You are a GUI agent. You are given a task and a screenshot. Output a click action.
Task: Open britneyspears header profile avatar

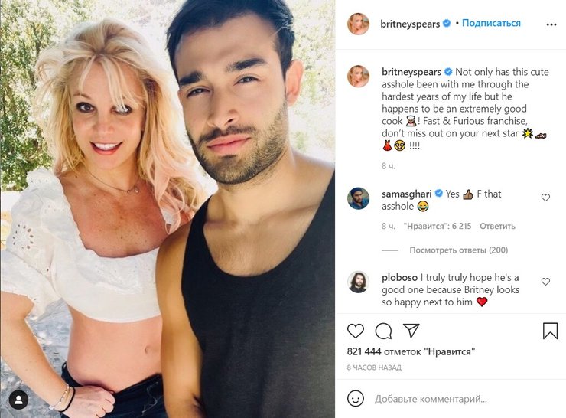[358, 24]
